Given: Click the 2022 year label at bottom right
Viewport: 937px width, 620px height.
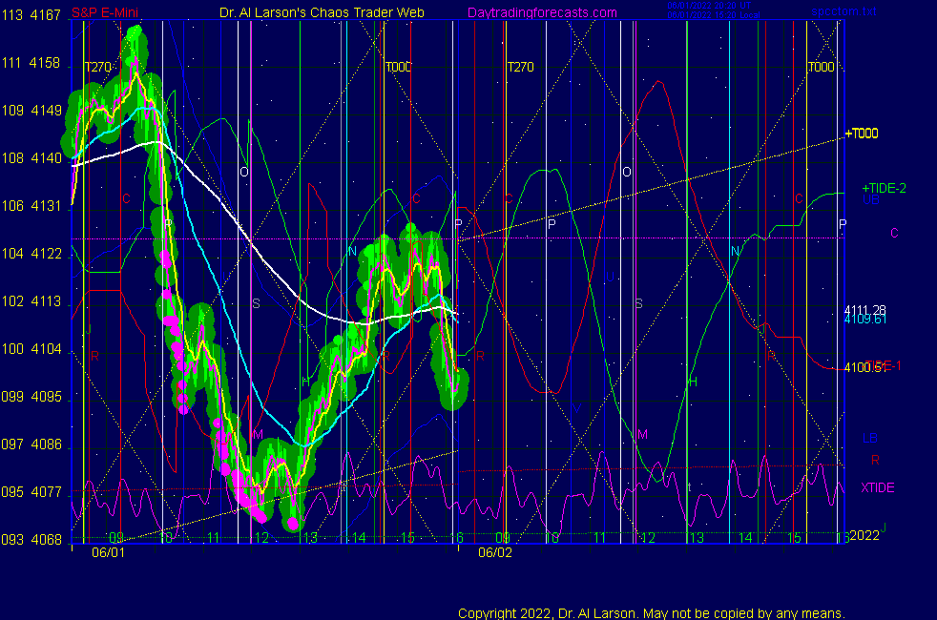Looking at the screenshot, I should tap(864, 535).
